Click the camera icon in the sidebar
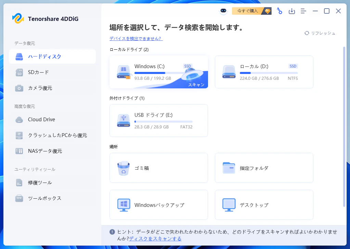Viewport: 350px width, 249px height. [19, 88]
